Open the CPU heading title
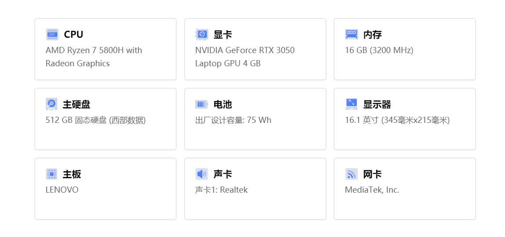The height and width of the screenshot is (237, 505). pos(73,34)
